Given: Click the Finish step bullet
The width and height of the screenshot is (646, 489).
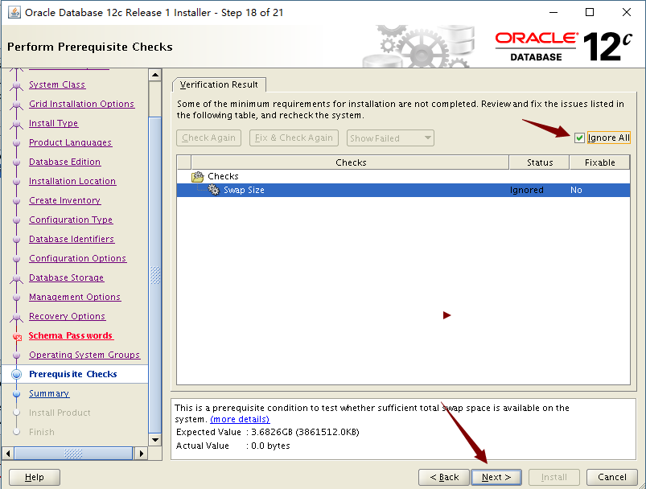Looking at the screenshot, I should point(16,432).
